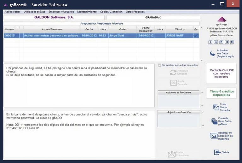This screenshot has height=163, width=242.
Task: Click the Est checkmark in row 000015
Action: click(196, 36)
